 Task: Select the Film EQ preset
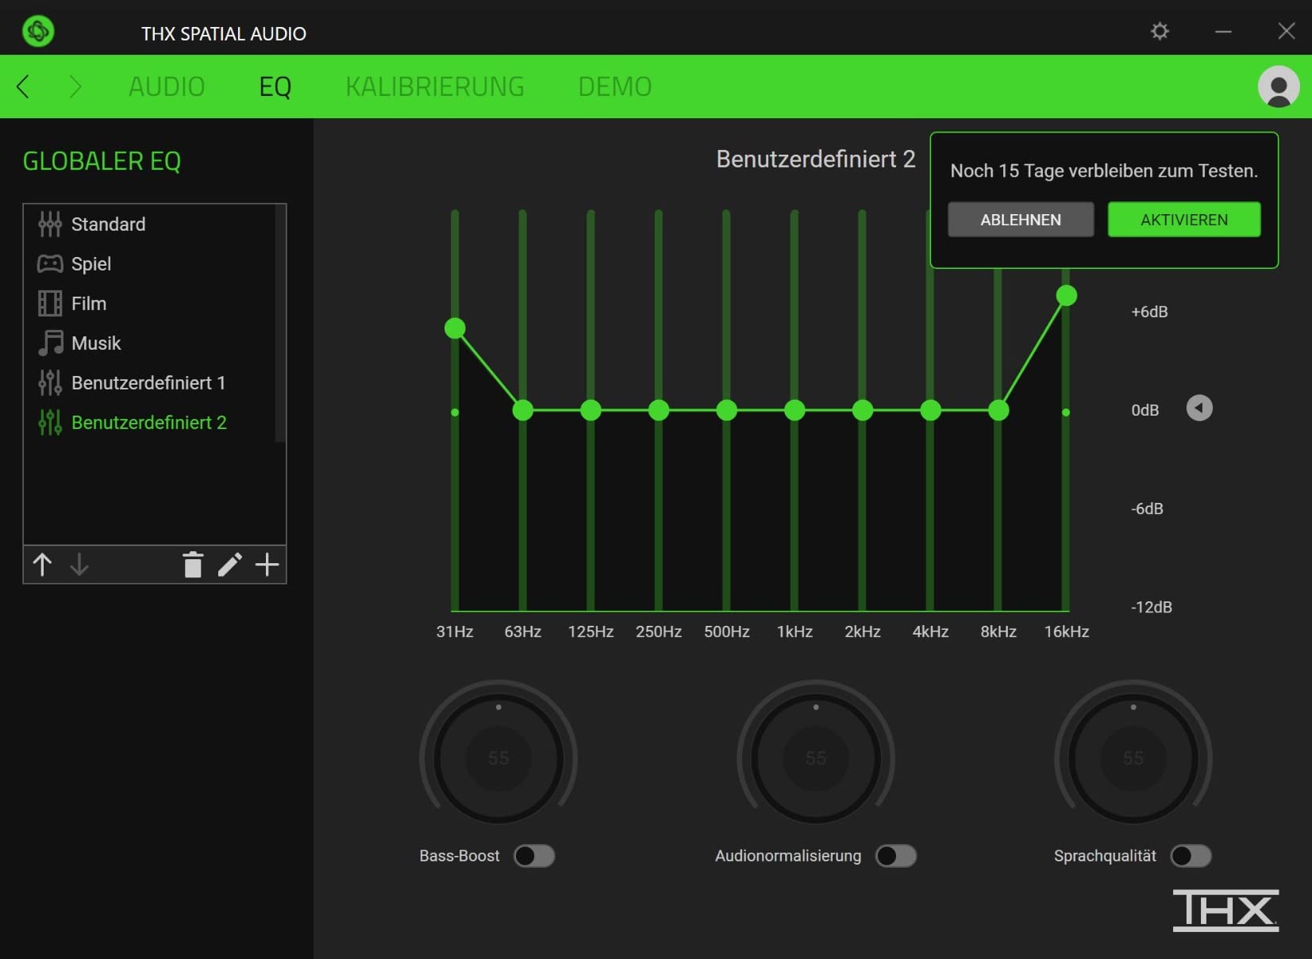[149, 304]
